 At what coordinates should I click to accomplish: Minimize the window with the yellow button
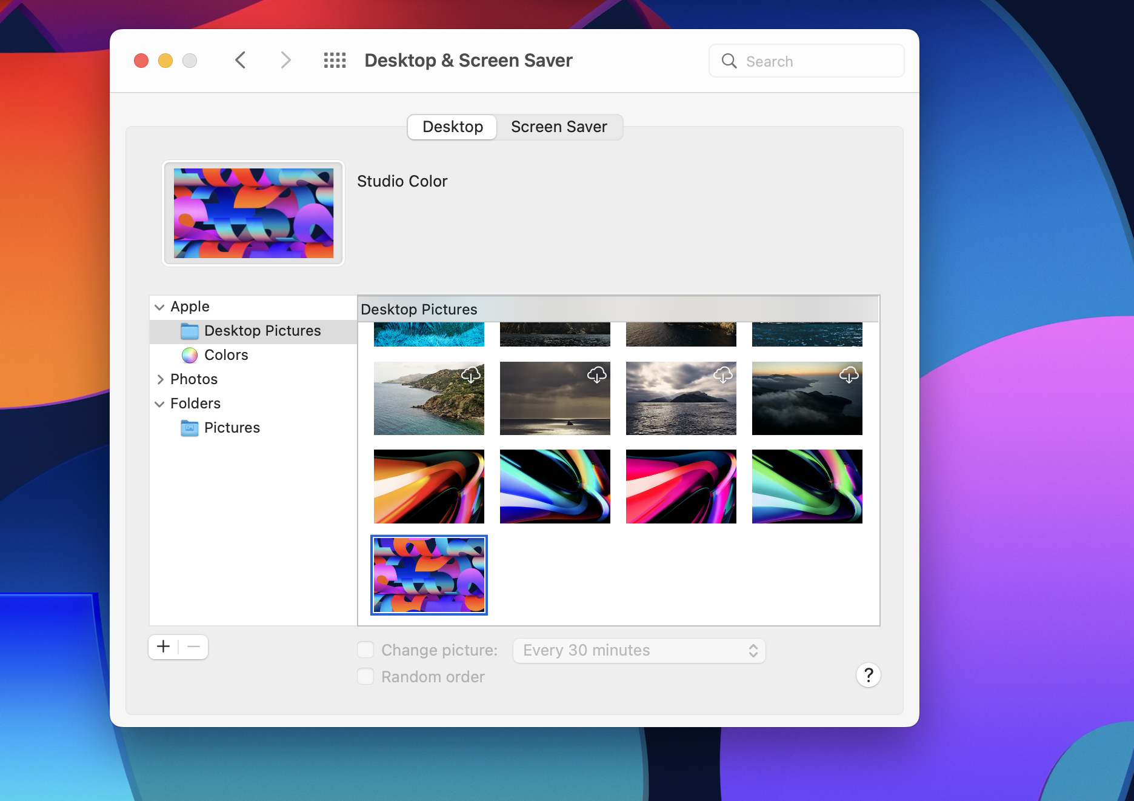(x=165, y=61)
